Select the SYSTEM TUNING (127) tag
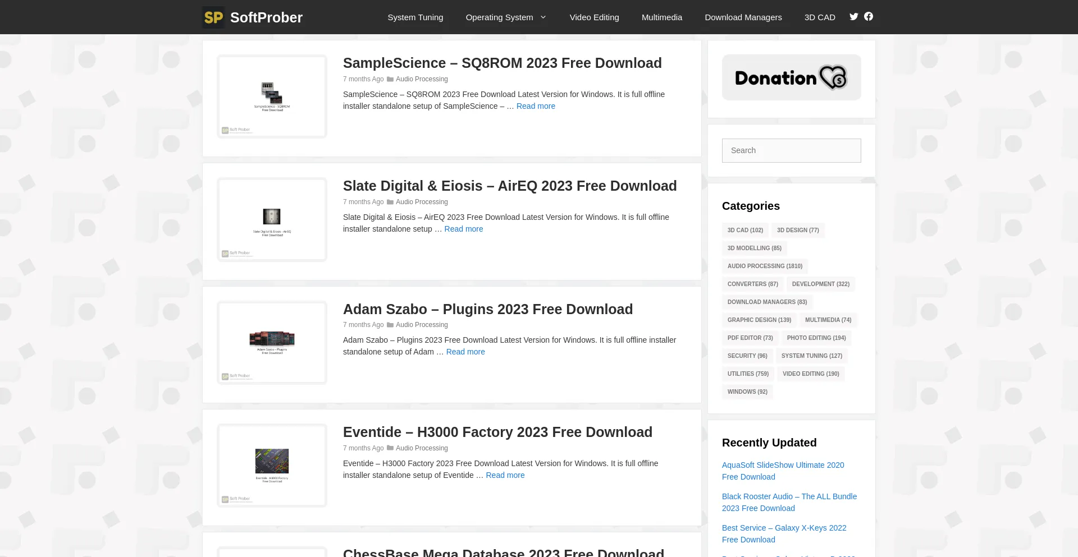This screenshot has width=1078, height=557. click(x=812, y=356)
